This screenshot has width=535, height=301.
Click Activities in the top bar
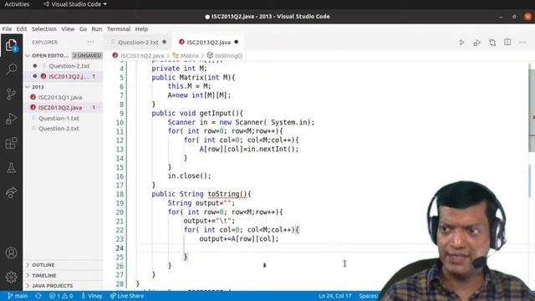(17, 4)
